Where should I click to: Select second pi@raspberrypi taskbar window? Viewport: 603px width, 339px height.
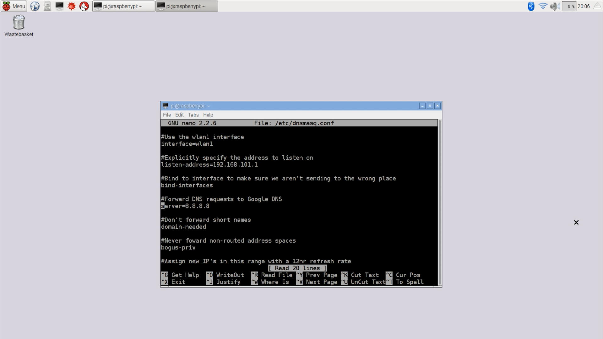click(x=187, y=6)
